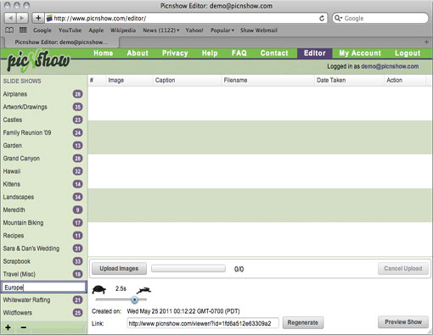Open the Wikipedia bookmark

point(123,31)
